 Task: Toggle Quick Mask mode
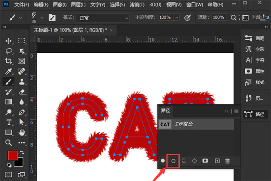pyautogui.click(x=9, y=174)
